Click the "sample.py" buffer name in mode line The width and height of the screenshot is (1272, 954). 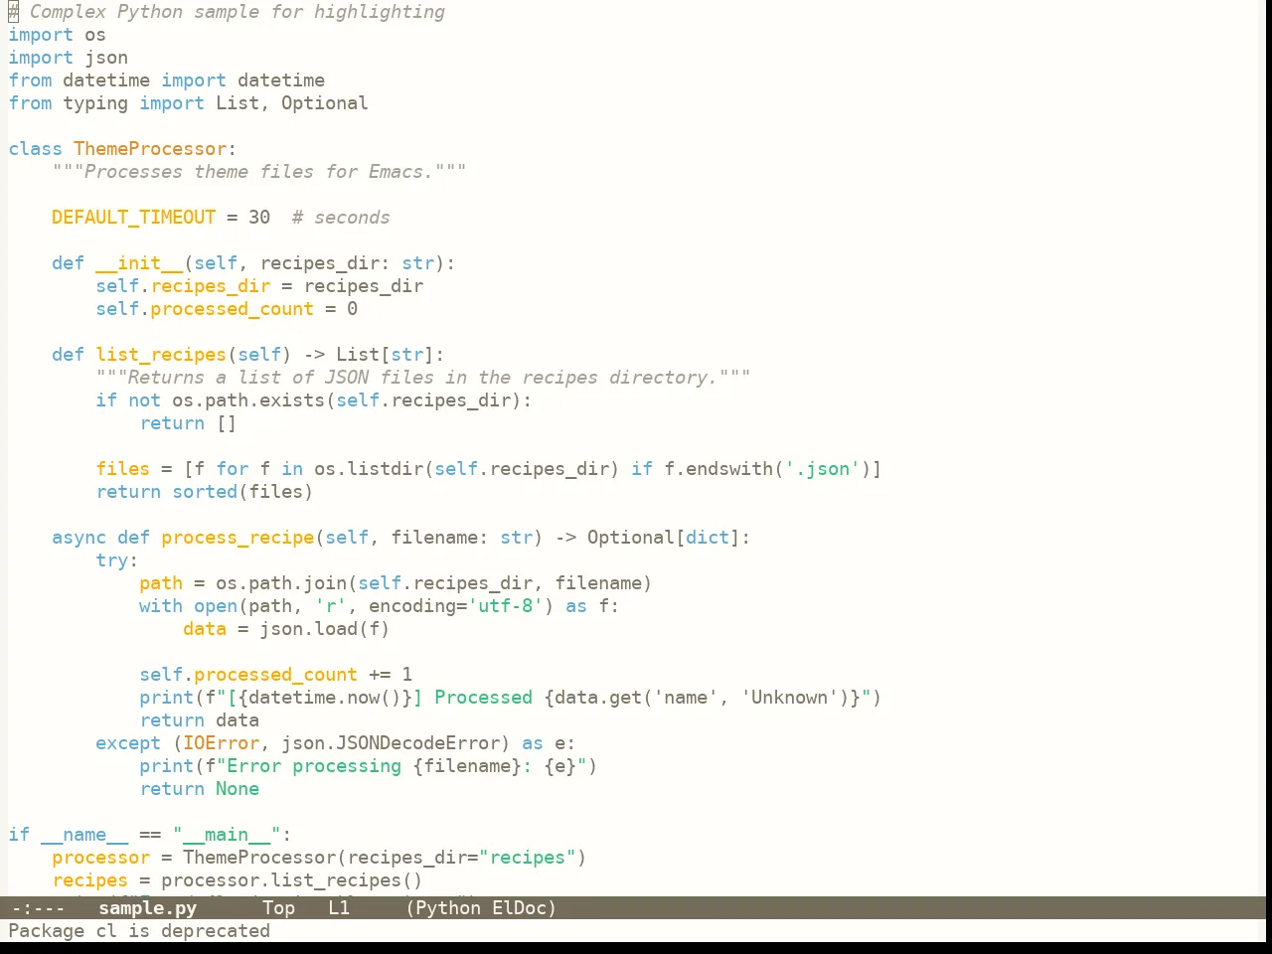tap(147, 908)
